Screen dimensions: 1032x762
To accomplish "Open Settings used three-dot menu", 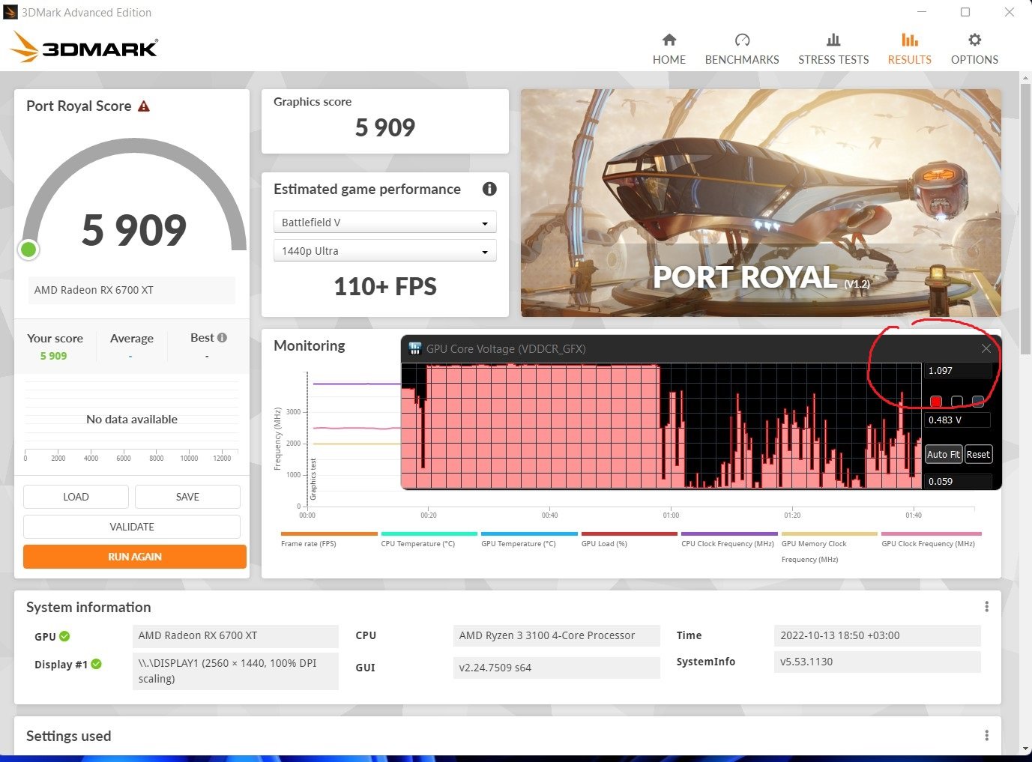I will pos(986,735).
